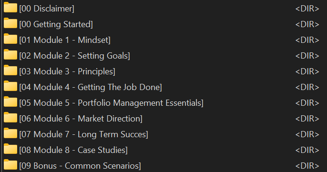This screenshot has height=172, width=327.
Task: Click the folder icon for Module 6 - Market Direction
Action: 10,118
